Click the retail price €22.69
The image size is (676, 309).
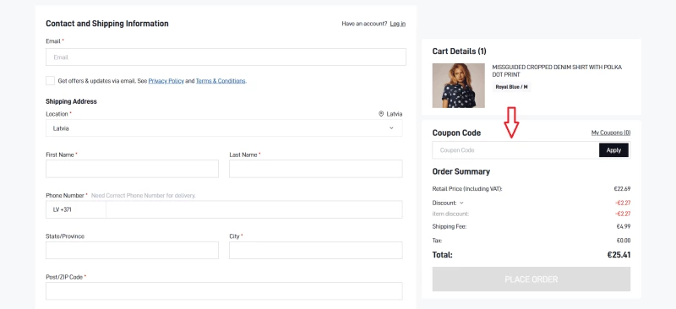[x=622, y=189]
